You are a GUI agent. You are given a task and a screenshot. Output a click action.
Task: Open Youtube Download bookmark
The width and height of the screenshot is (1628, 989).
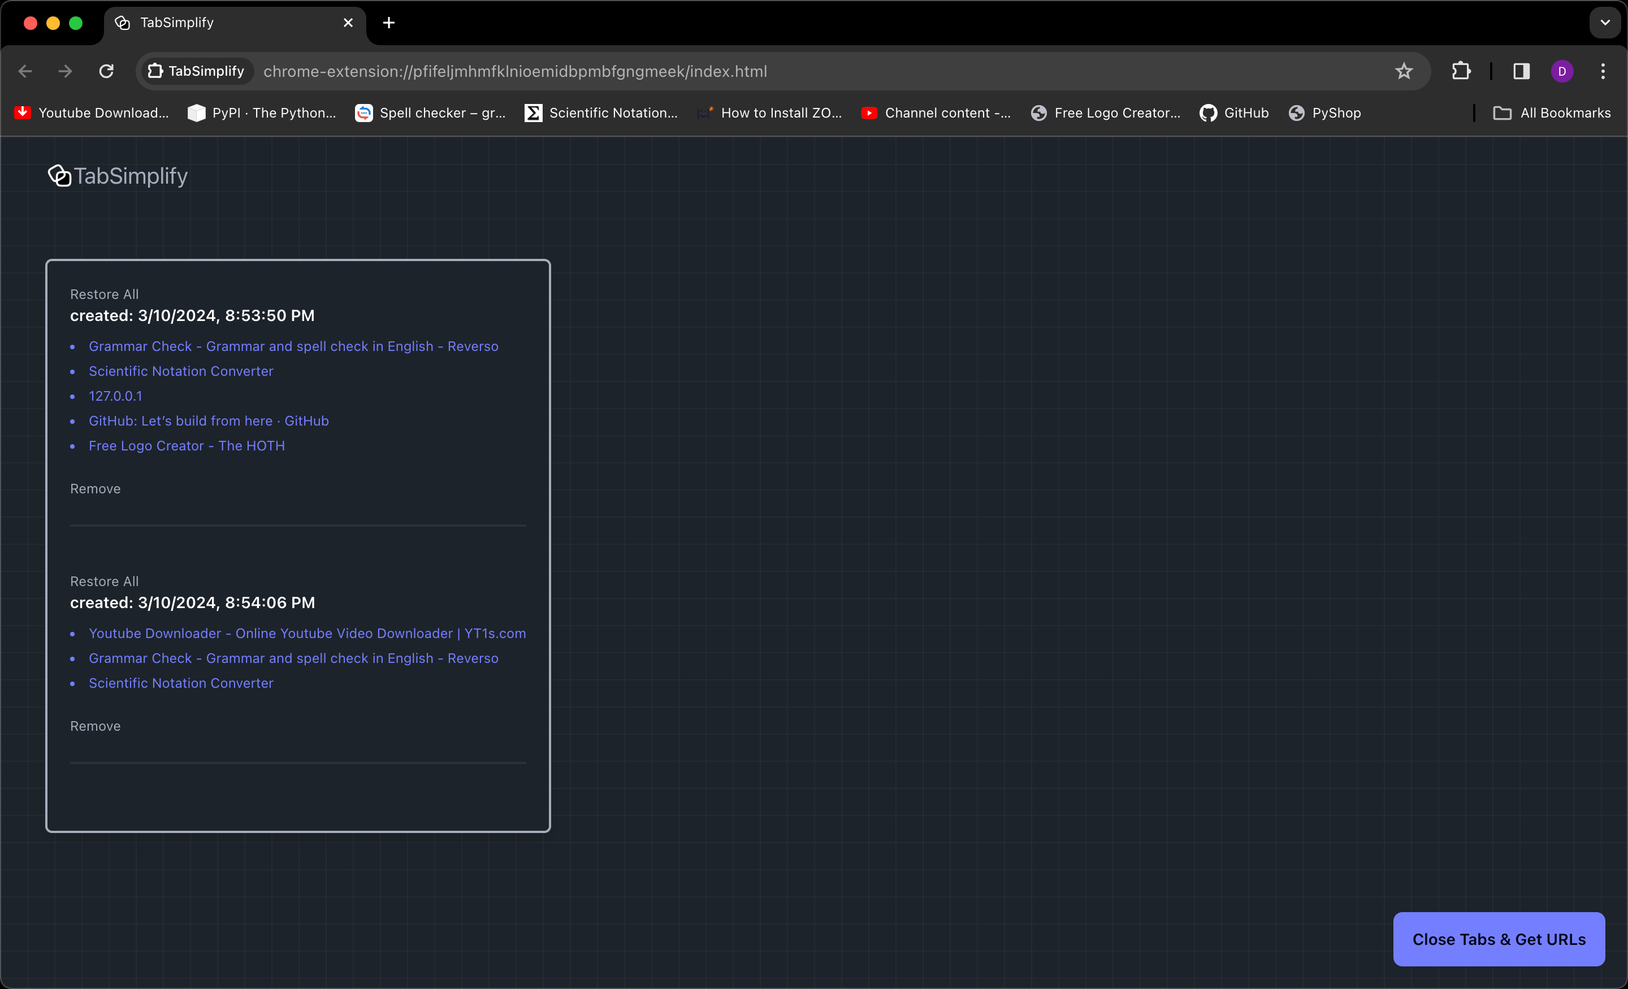click(x=91, y=113)
